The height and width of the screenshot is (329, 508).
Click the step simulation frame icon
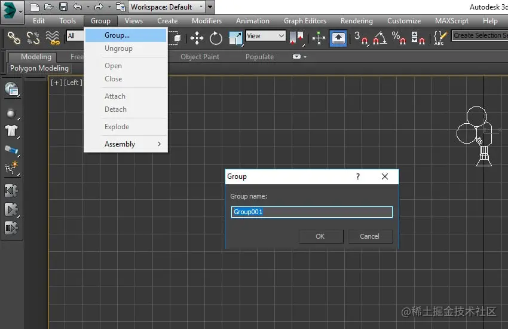11,228
